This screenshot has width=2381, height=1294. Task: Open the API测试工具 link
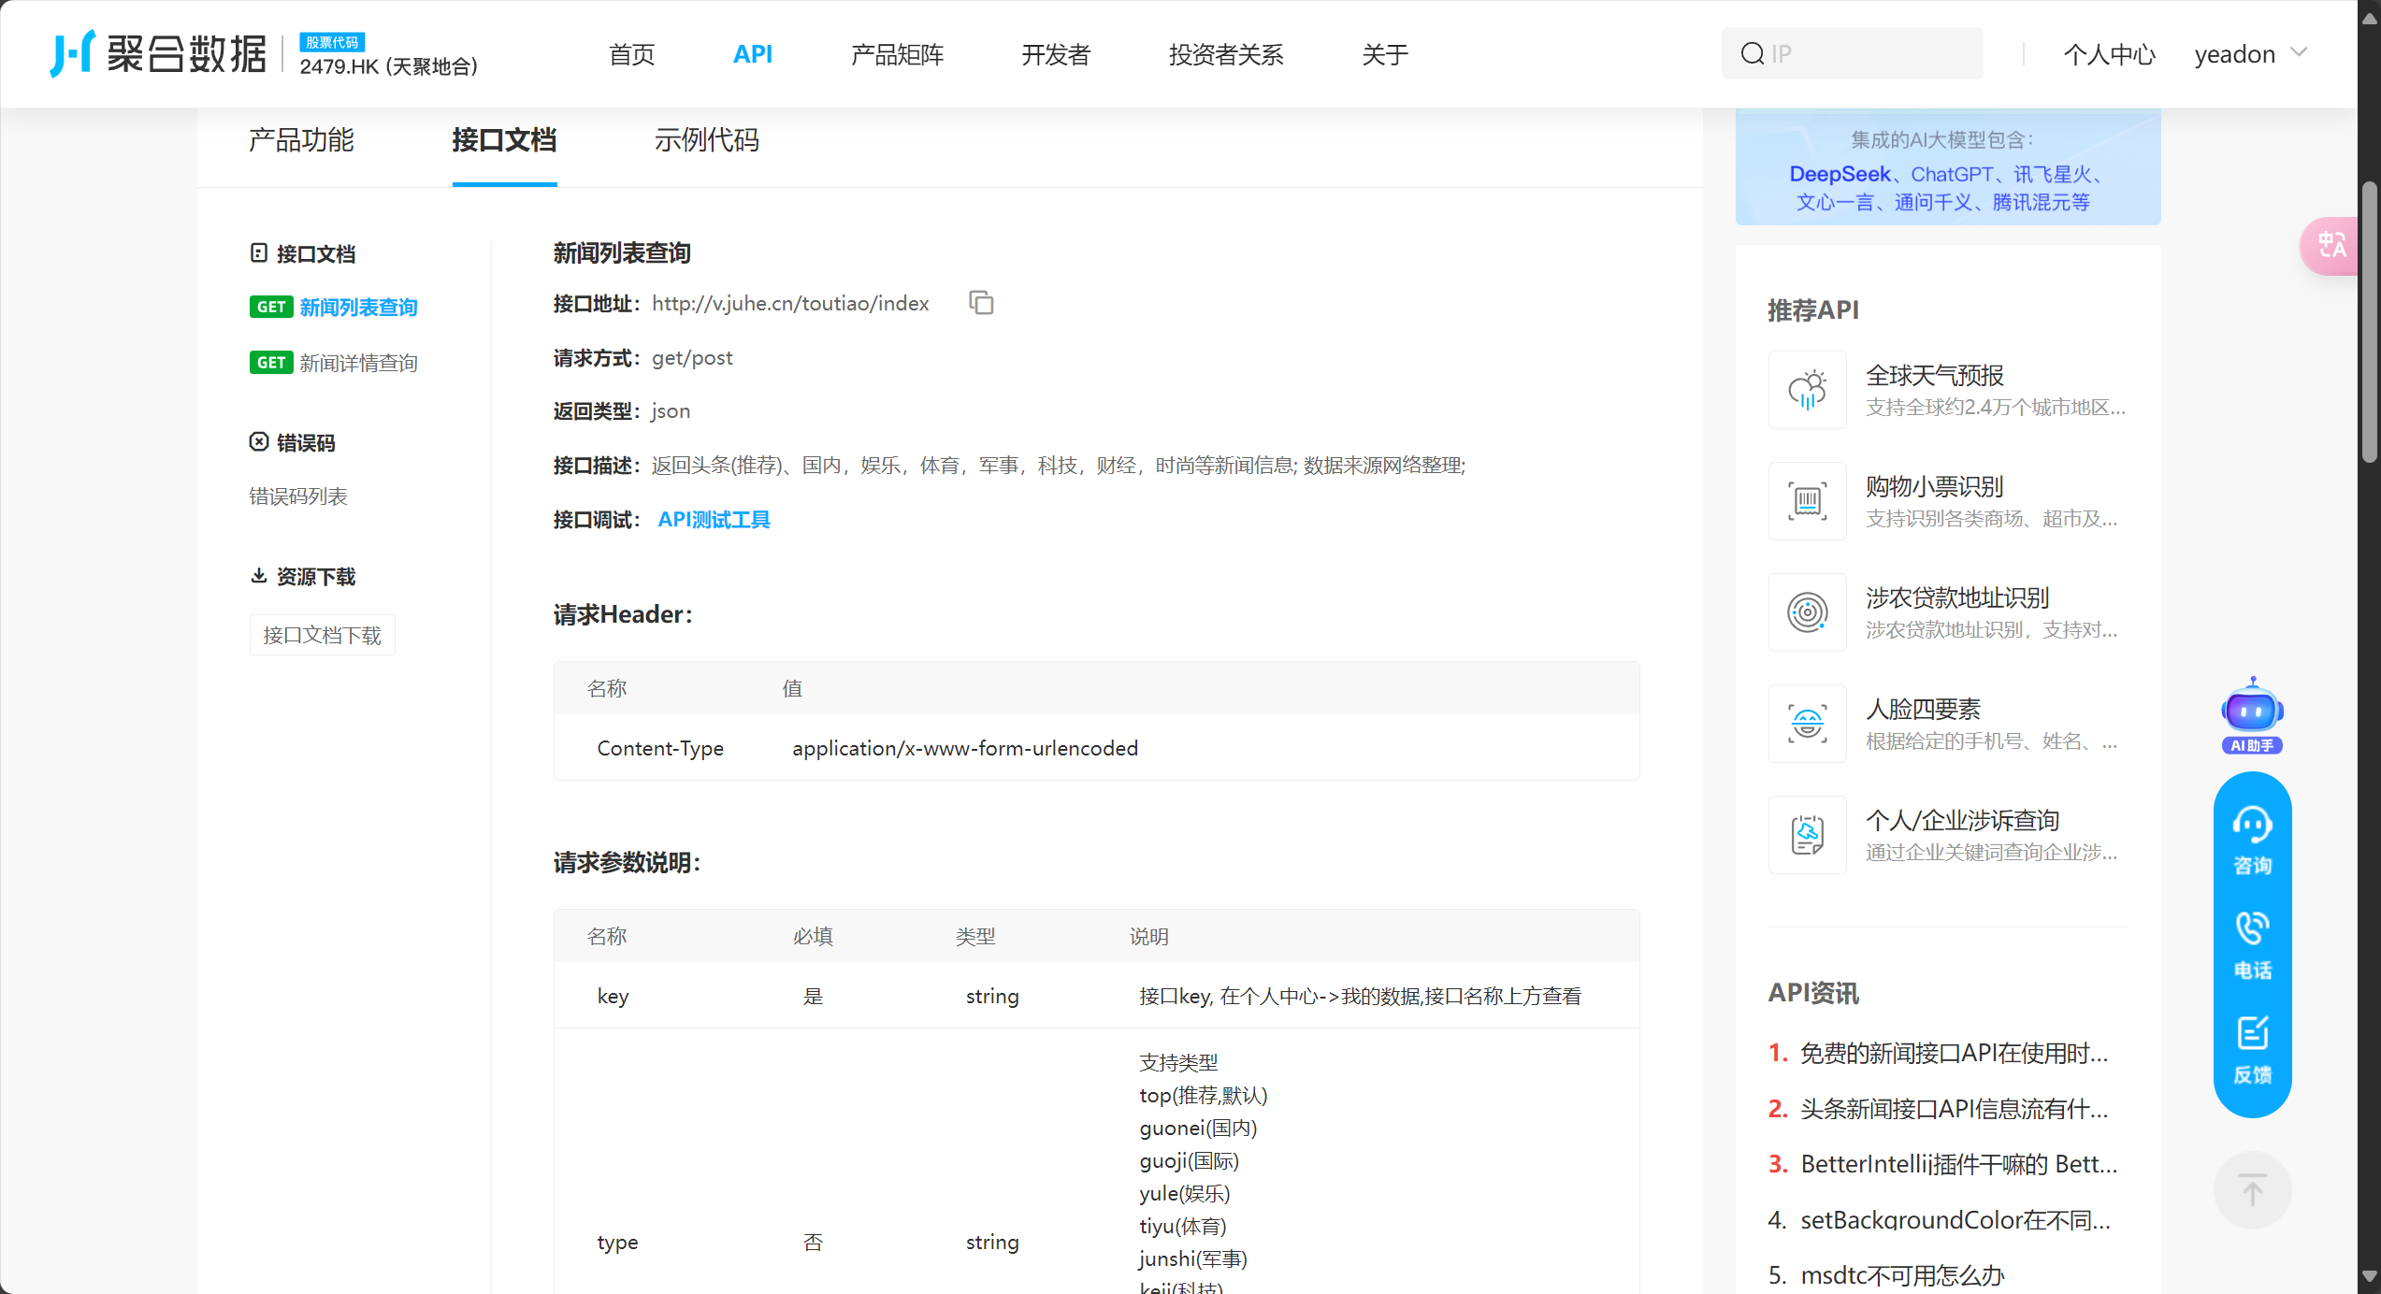tap(714, 520)
